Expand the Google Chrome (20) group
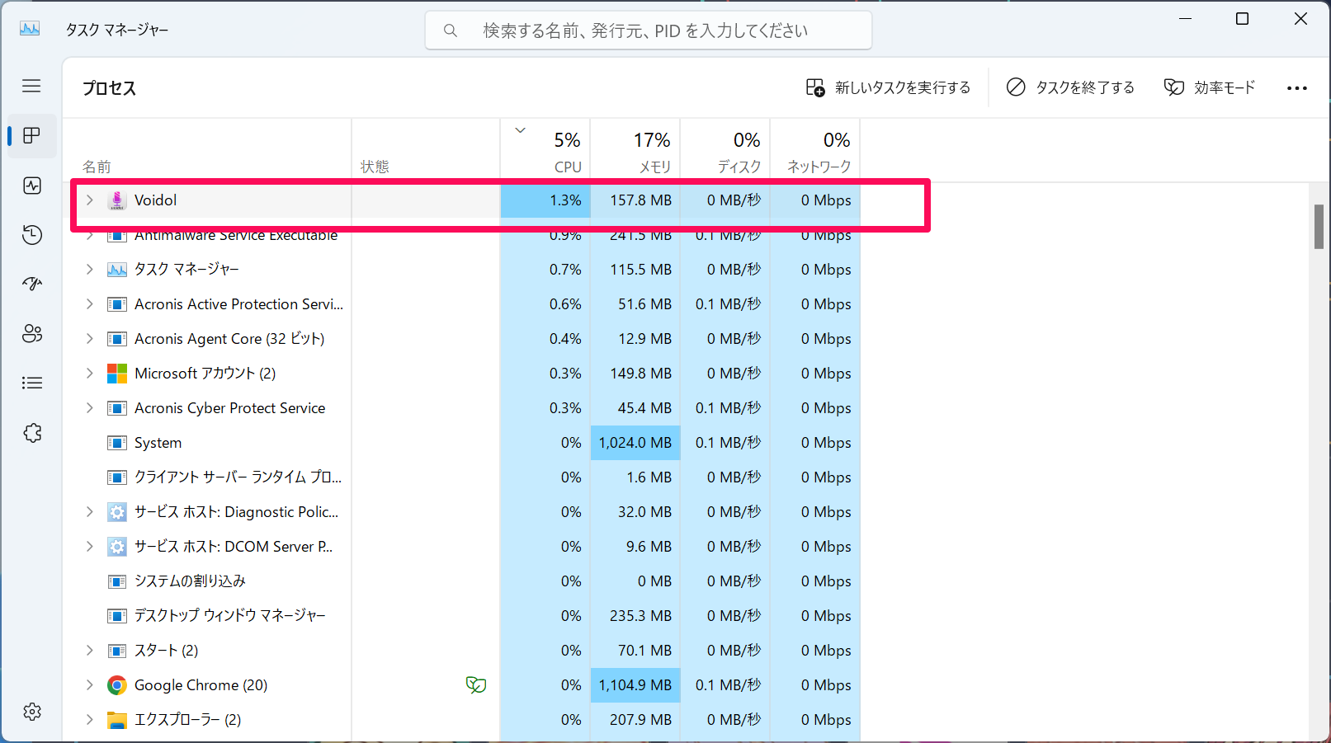Image resolution: width=1331 pixels, height=743 pixels. [x=90, y=685]
